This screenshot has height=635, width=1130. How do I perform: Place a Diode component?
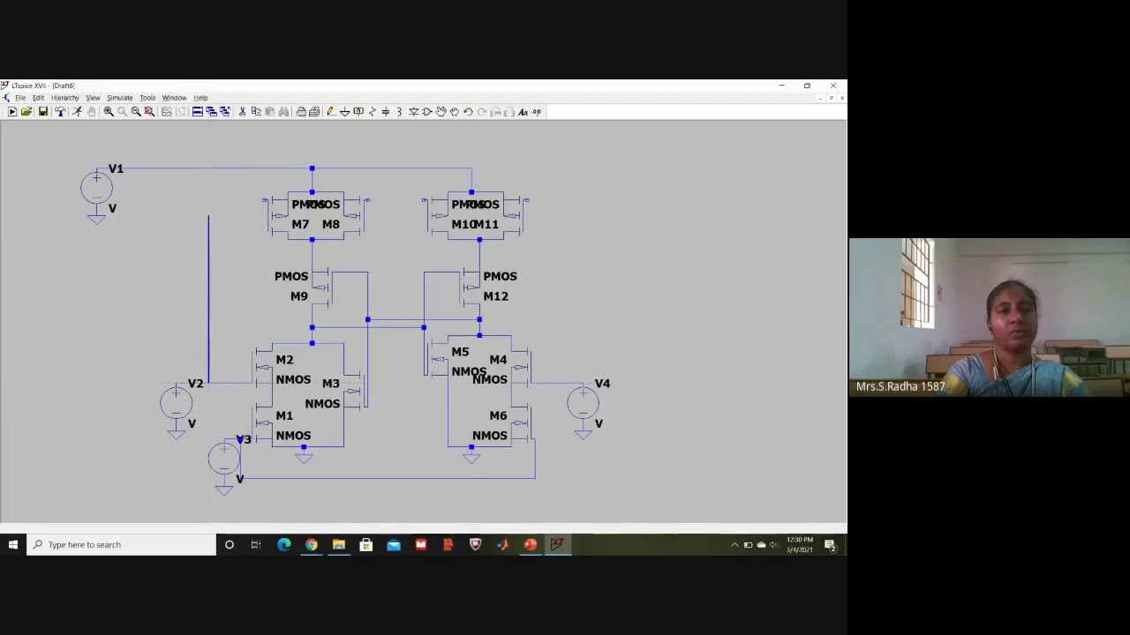click(x=413, y=112)
